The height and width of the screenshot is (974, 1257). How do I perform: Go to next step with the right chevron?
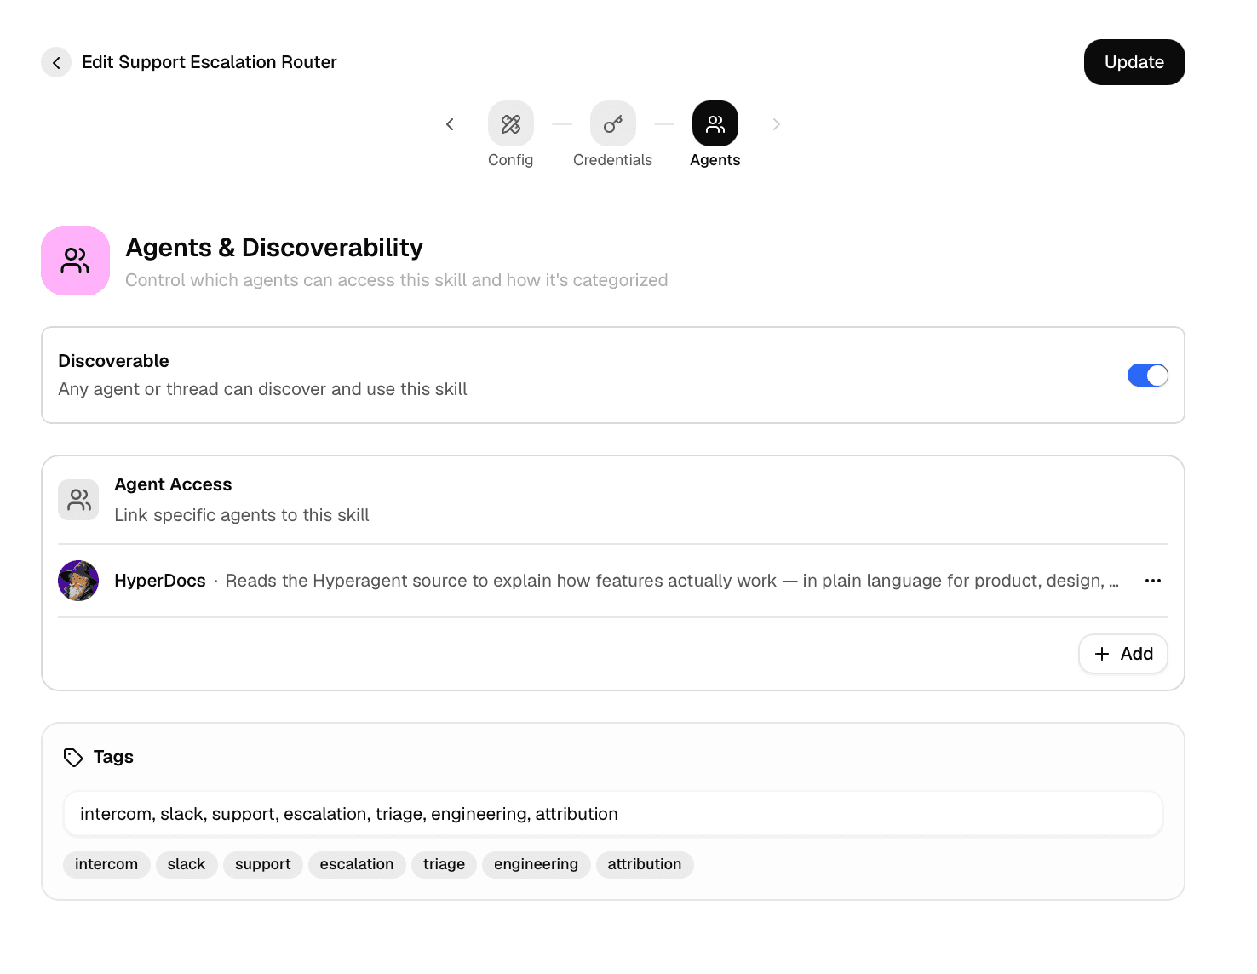click(776, 124)
